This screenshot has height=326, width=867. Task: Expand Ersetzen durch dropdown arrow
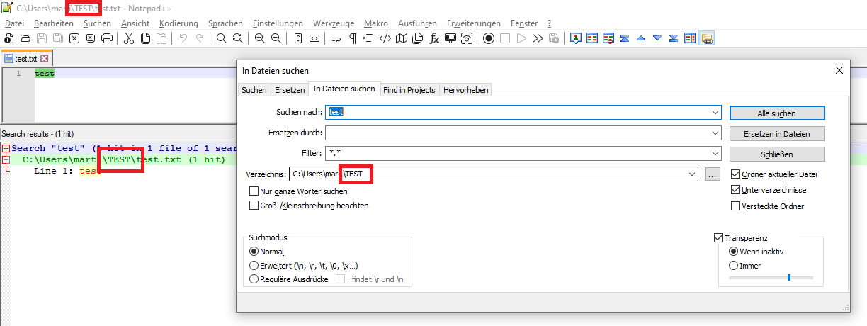pos(715,133)
